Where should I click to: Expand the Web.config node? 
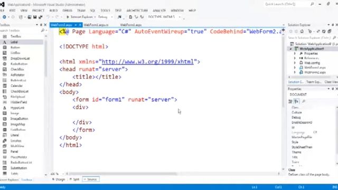tap(295, 63)
